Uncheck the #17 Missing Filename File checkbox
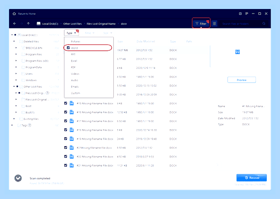The width and height of the screenshot is (280, 199). coord(65,121)
